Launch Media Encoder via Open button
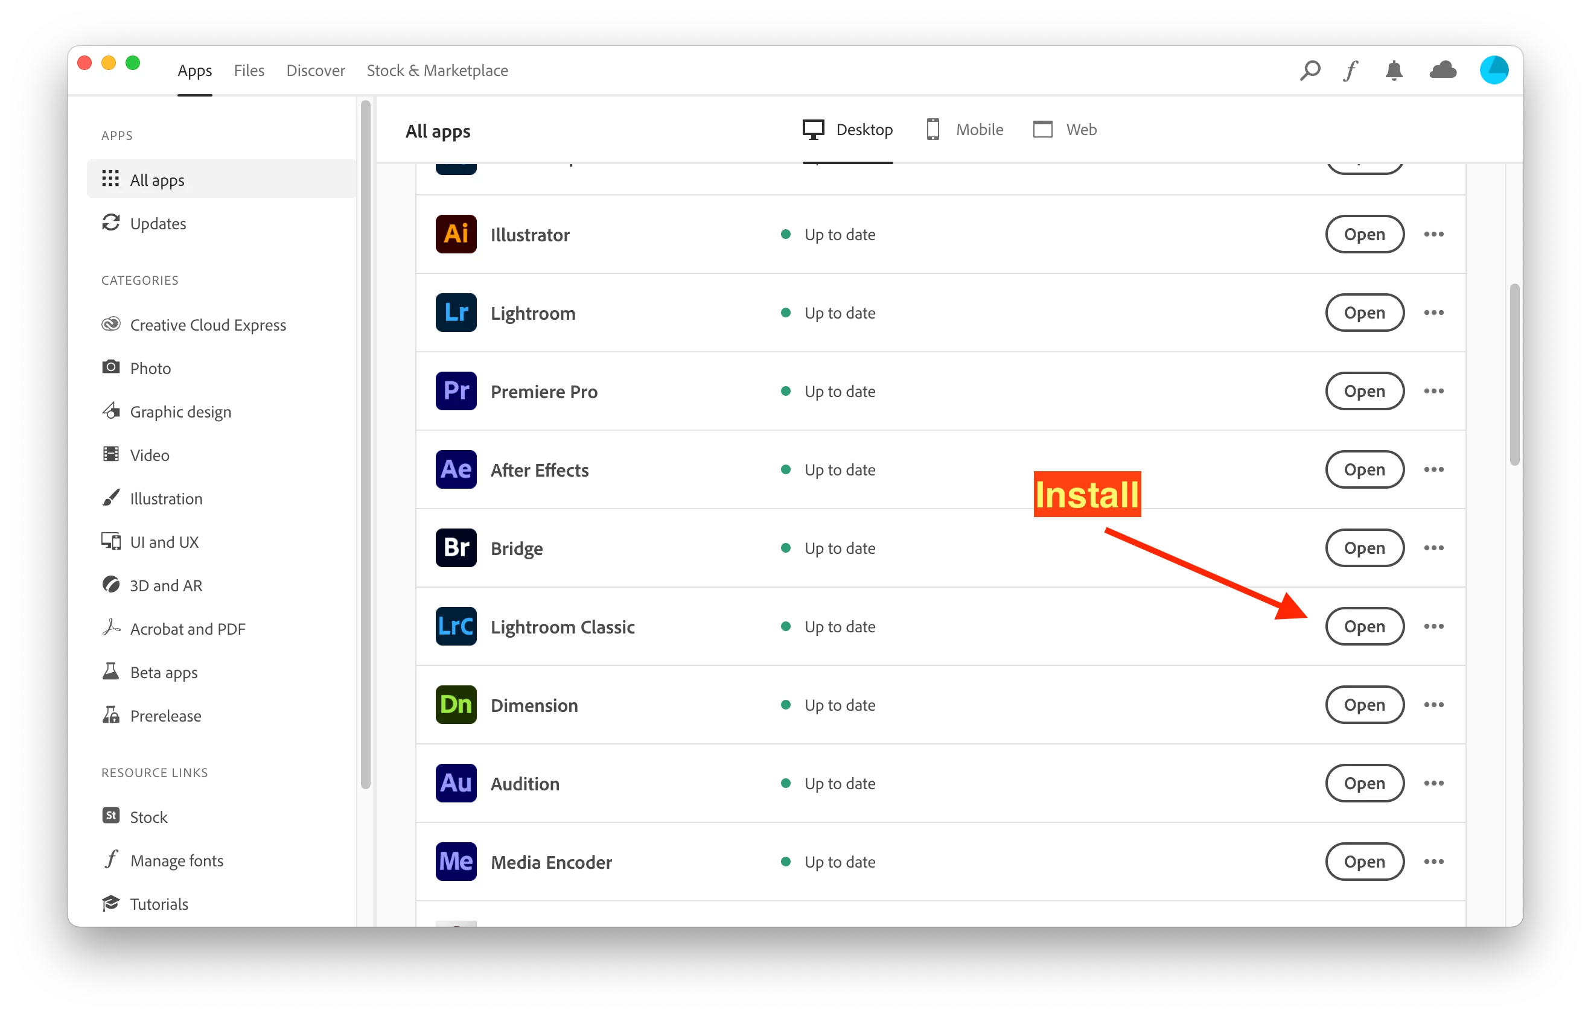 [x=1365, y=862]
